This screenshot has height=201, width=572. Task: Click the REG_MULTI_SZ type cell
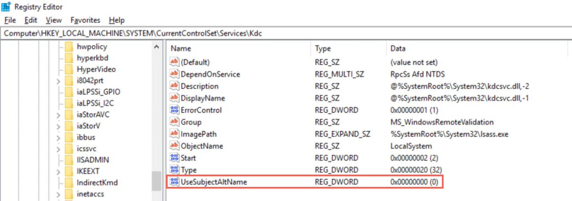click(339, 74)
